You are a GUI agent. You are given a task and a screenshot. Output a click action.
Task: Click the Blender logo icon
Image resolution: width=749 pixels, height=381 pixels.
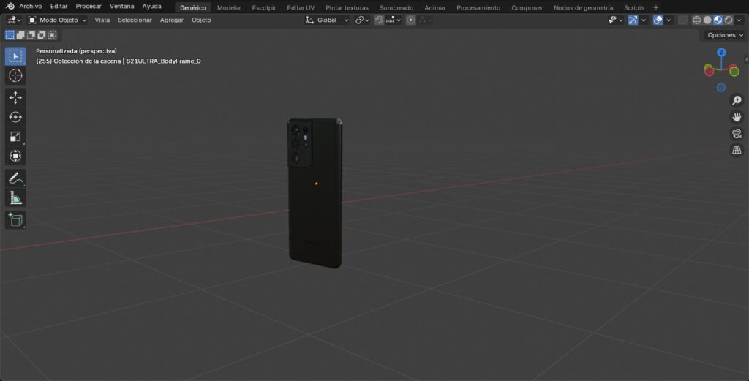tap(10, 6)
